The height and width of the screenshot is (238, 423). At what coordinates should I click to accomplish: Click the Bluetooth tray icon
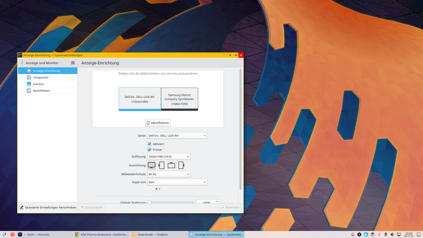click(x=379, y=234)
